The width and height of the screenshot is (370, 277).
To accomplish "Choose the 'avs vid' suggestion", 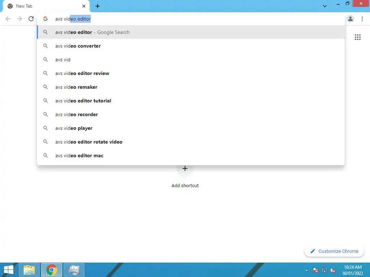I will 191,60.
